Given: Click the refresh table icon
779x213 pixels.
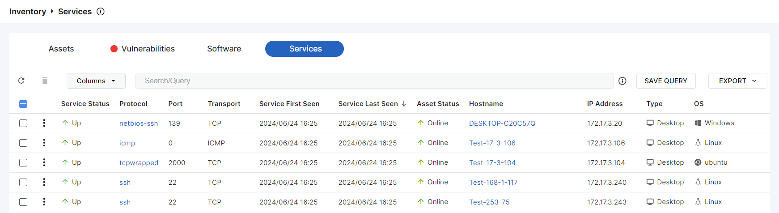Looking at the screenshot, I should pyautogui.click(x=21, y=81).
